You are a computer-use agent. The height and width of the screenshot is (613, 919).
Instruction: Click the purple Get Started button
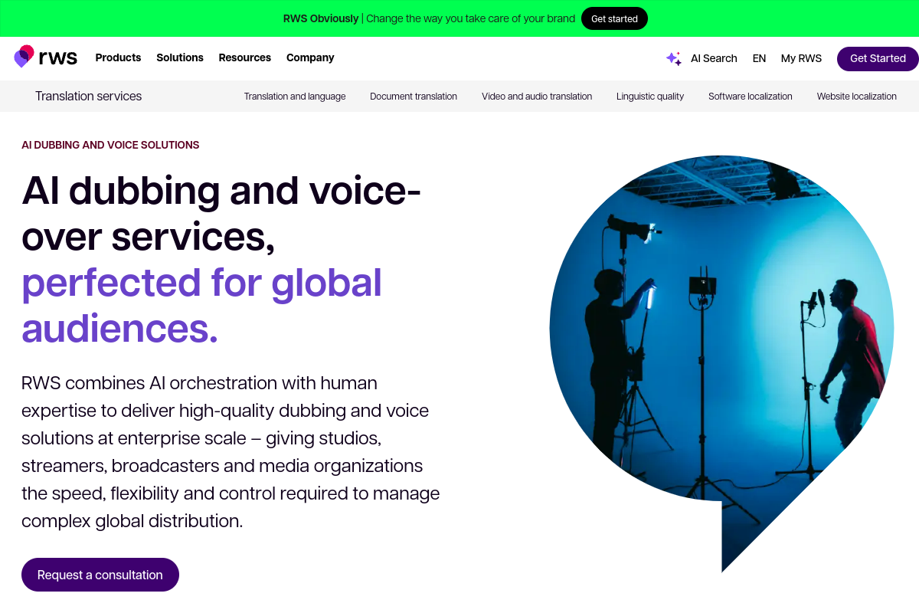click(x=878, y=58)
